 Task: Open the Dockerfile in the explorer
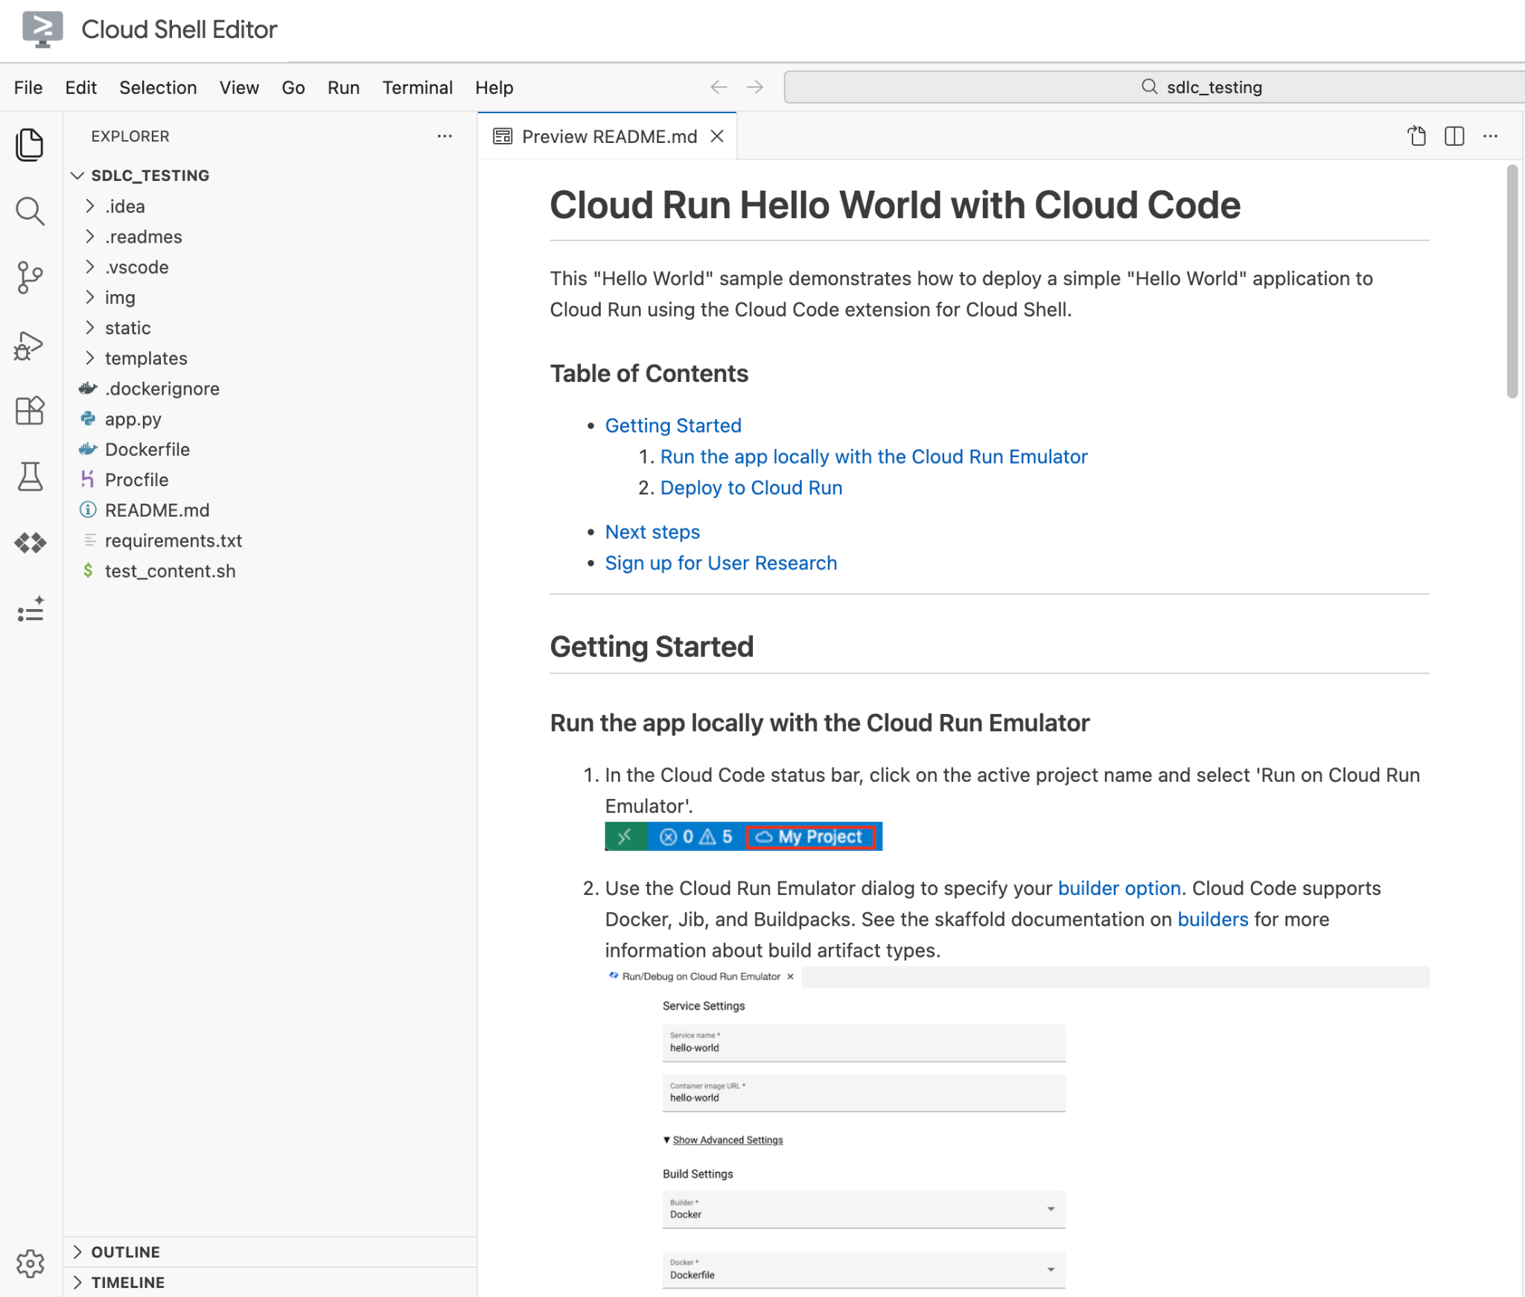pyautogui.click(x=270, y=450)
